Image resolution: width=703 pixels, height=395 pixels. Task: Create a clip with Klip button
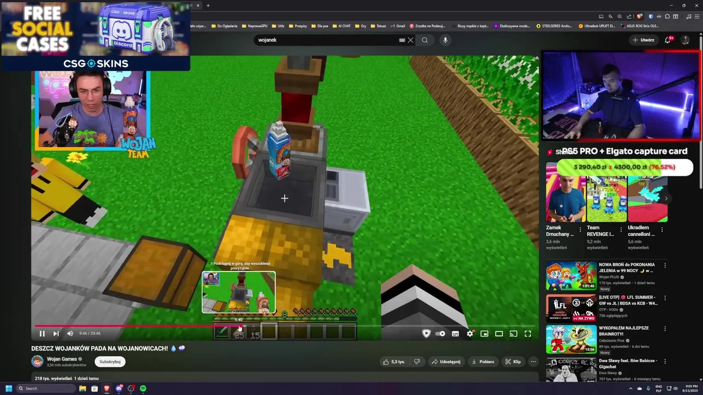click(513, 362)
